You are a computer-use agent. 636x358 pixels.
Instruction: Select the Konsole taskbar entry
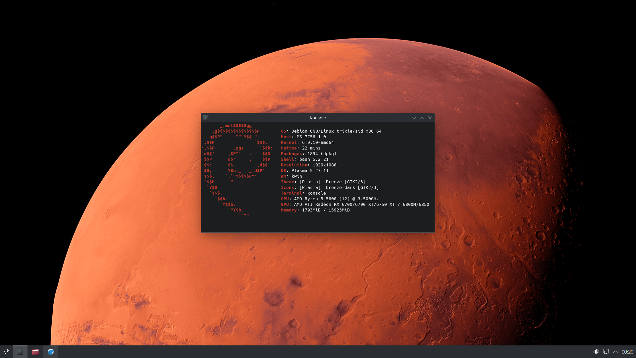click(20, 352)
